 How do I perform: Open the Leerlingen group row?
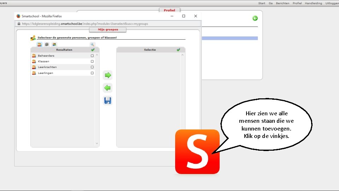coord(63,73)
